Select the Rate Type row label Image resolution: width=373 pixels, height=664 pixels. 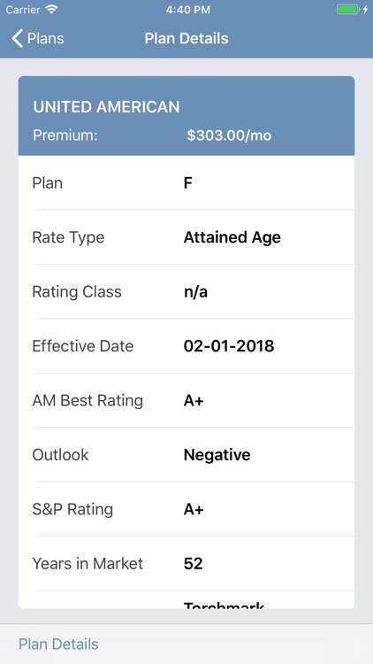pyautogui.click(x=68, y=237)
